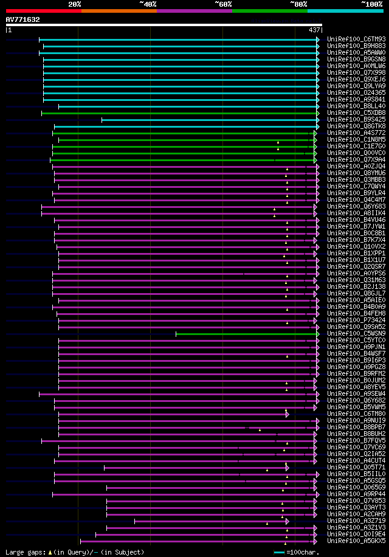Click the green alignment bar for UniRef100_C5XDB8
Viewport: 389px width, 557px height.
point(179,113)
